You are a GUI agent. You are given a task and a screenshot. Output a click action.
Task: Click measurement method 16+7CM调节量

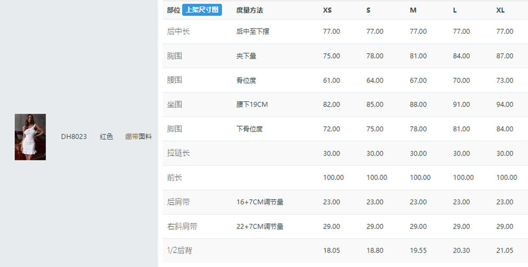(x=260, y=202)
